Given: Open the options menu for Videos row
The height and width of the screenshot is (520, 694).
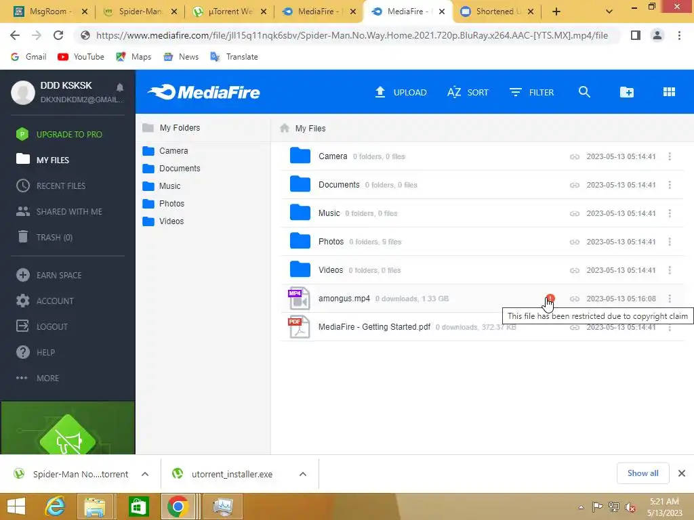Looking at the screenshot, I should click(670, 270).
